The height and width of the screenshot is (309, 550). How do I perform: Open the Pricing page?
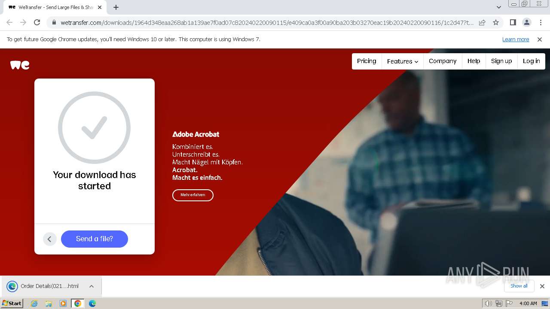(x=367, y=61)
